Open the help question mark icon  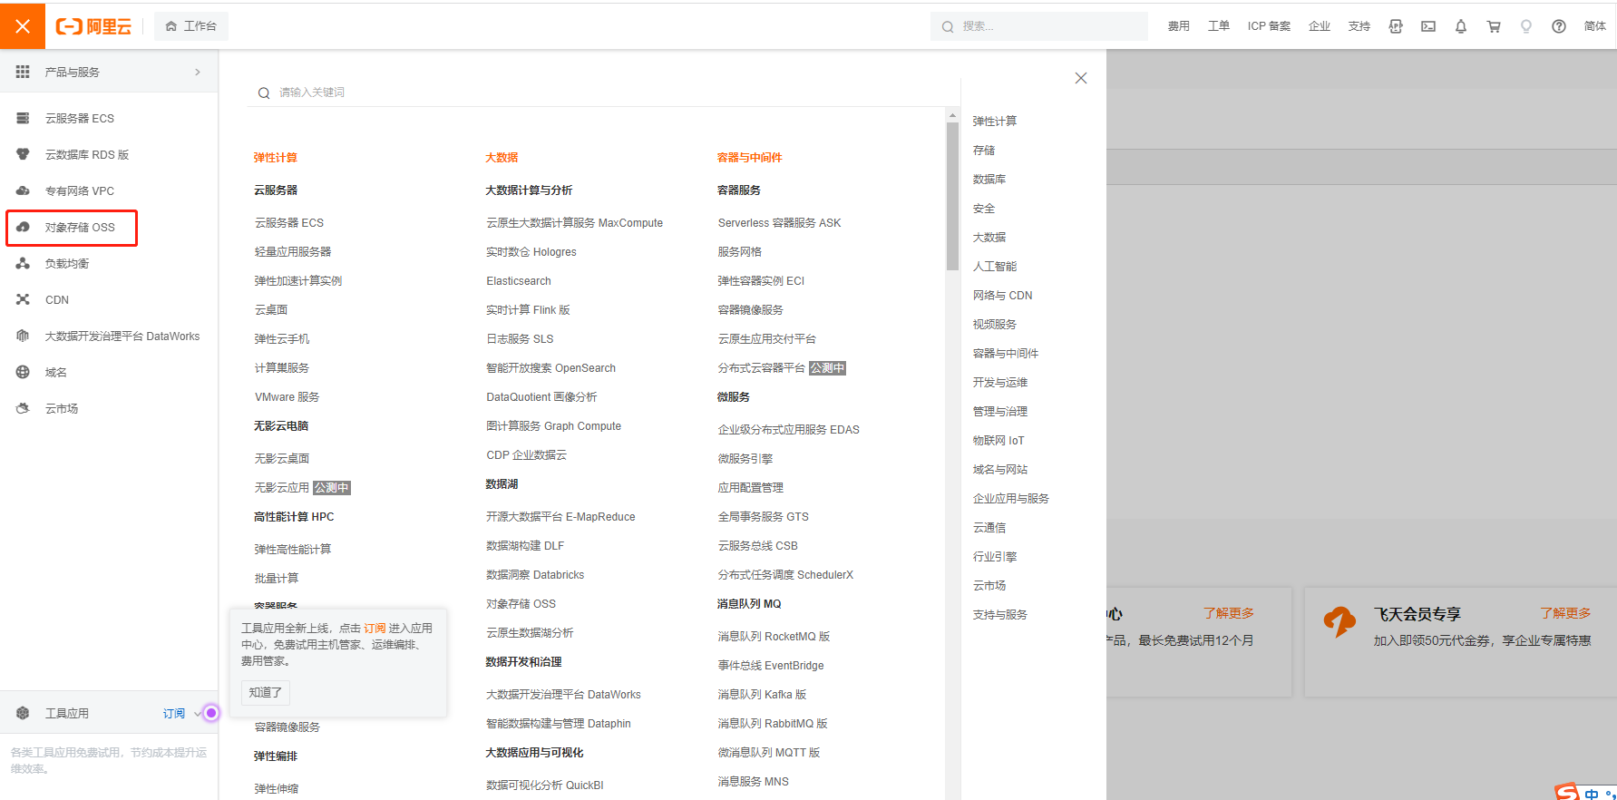pos(1559,26)
